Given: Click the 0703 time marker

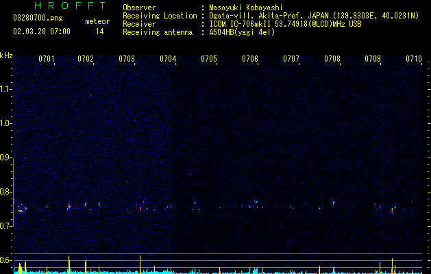Looking at the screenshot, I should tap(127, 59).
